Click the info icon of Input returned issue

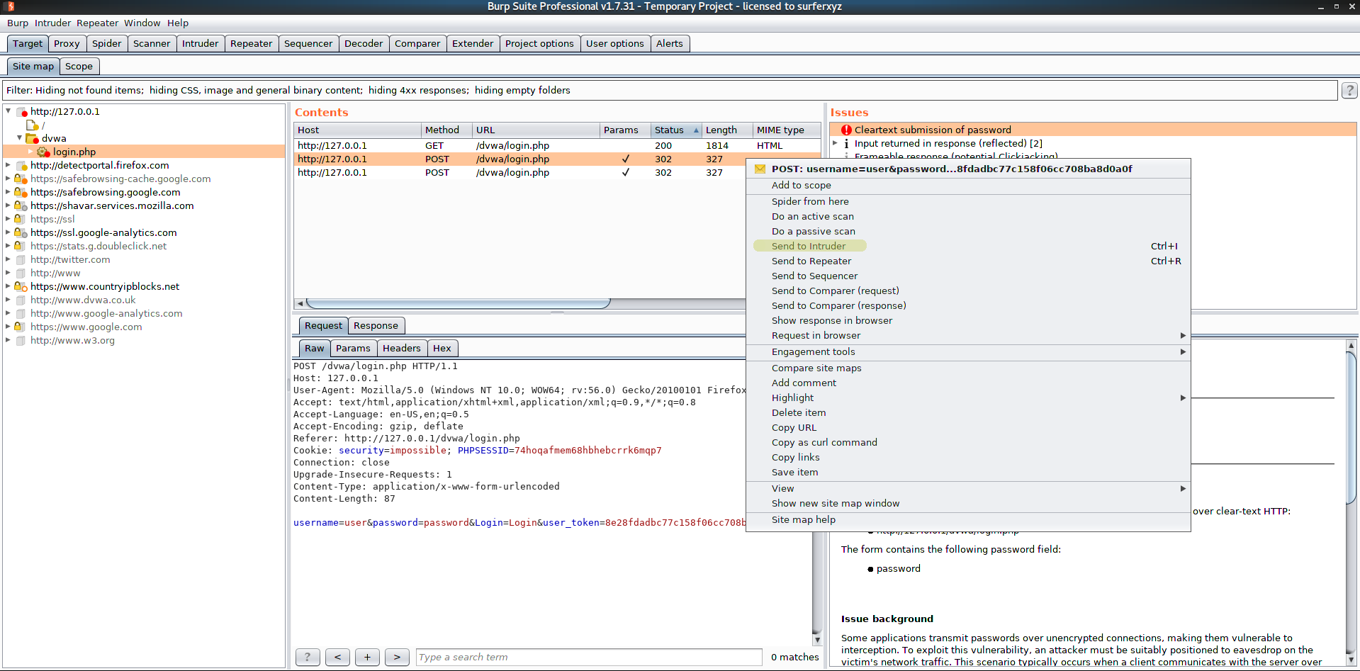click(x=846, y=143)
